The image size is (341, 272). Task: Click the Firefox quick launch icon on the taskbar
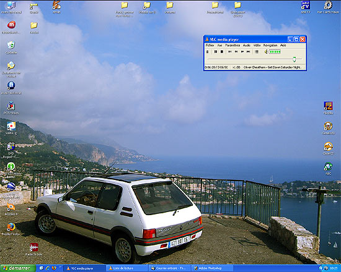[x=54, y=268]
